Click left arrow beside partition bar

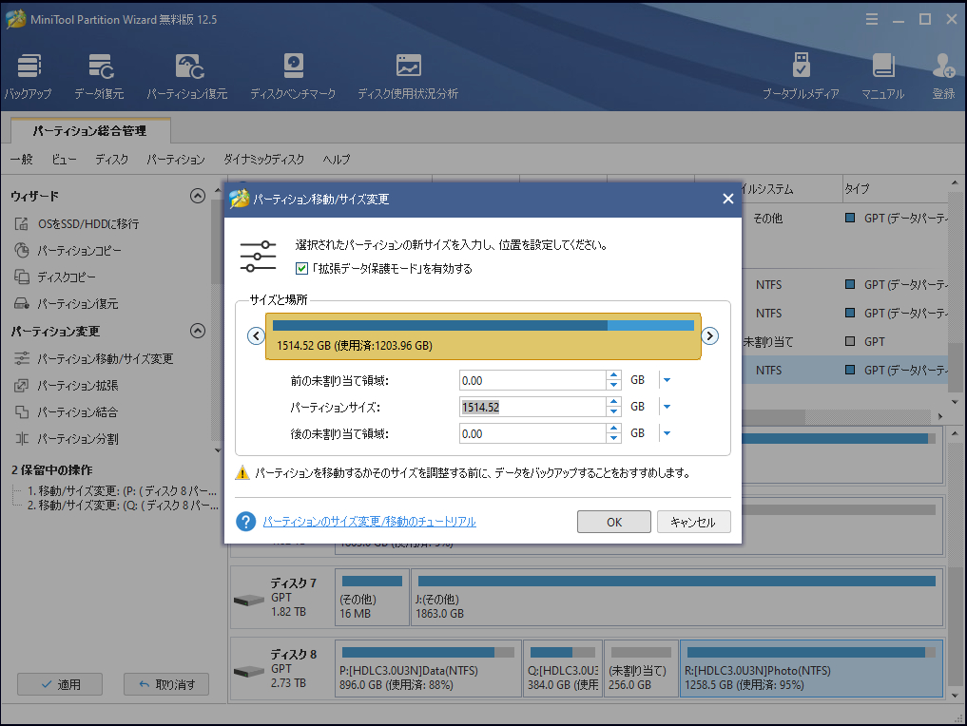256,335
